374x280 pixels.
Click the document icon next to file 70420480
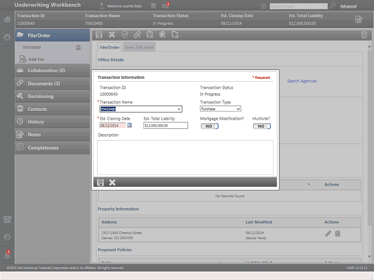pyautogui.click(x=78, y=48)
